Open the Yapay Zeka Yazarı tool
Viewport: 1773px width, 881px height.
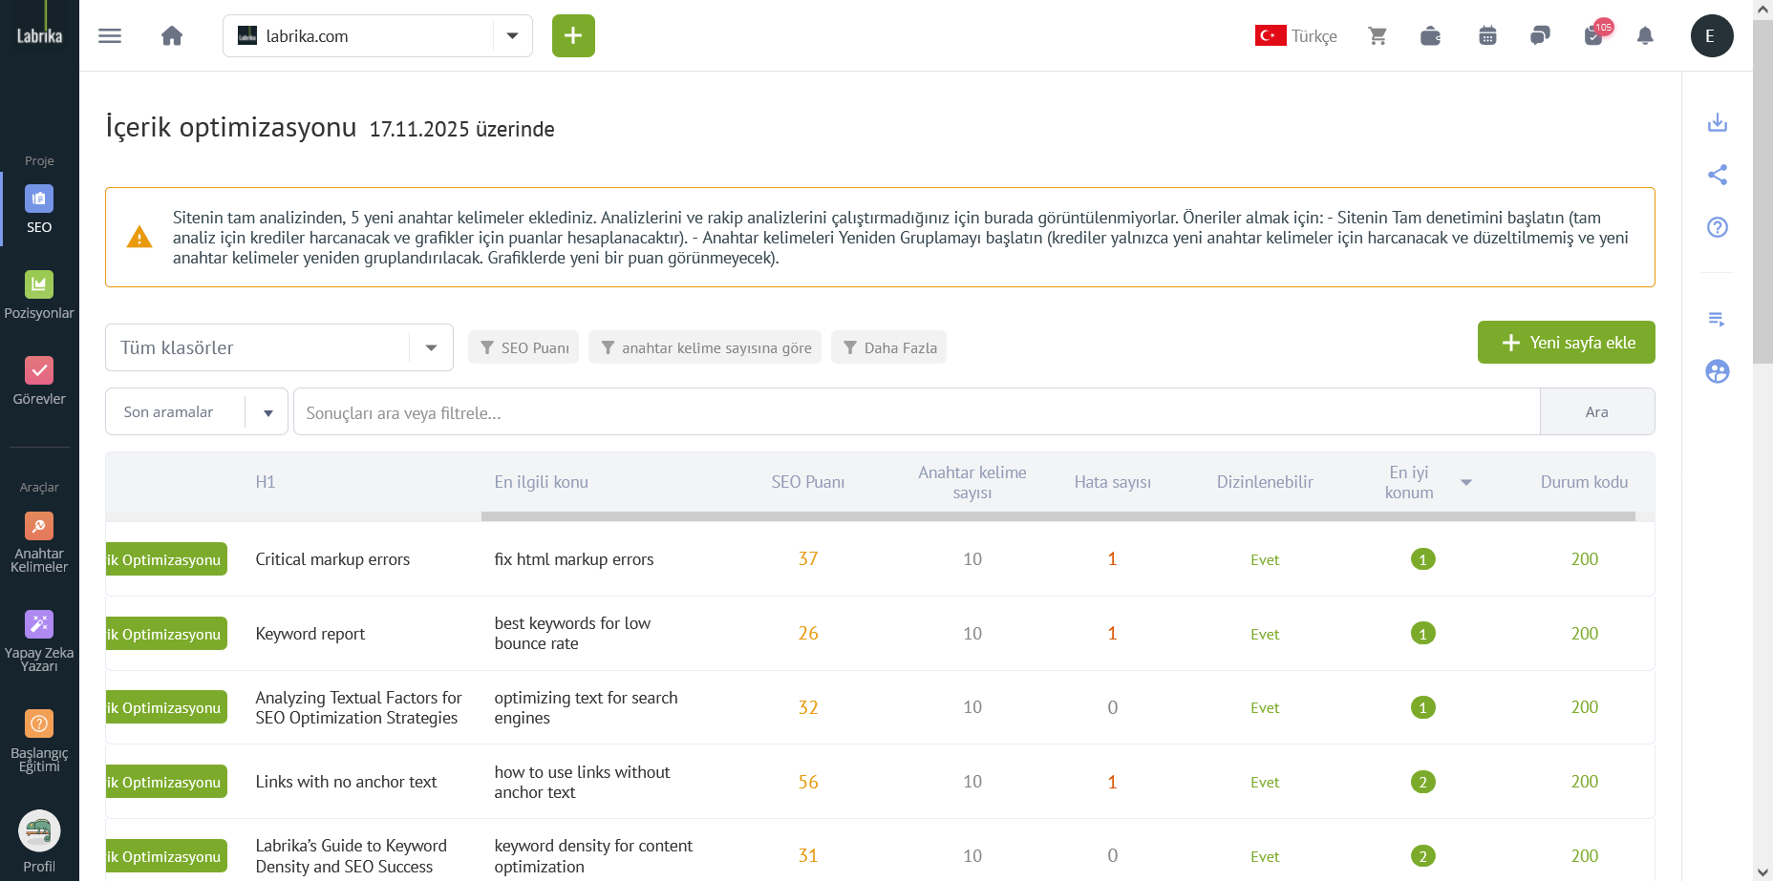tap(38, 635)
